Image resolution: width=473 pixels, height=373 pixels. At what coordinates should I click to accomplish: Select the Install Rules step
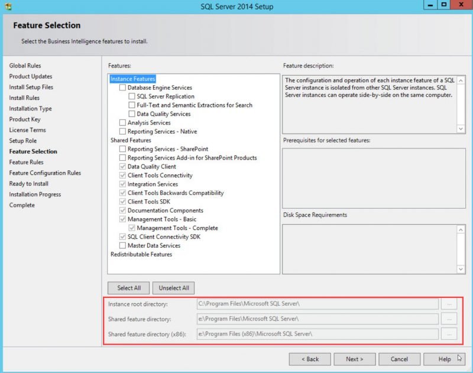tap(24, 98)
